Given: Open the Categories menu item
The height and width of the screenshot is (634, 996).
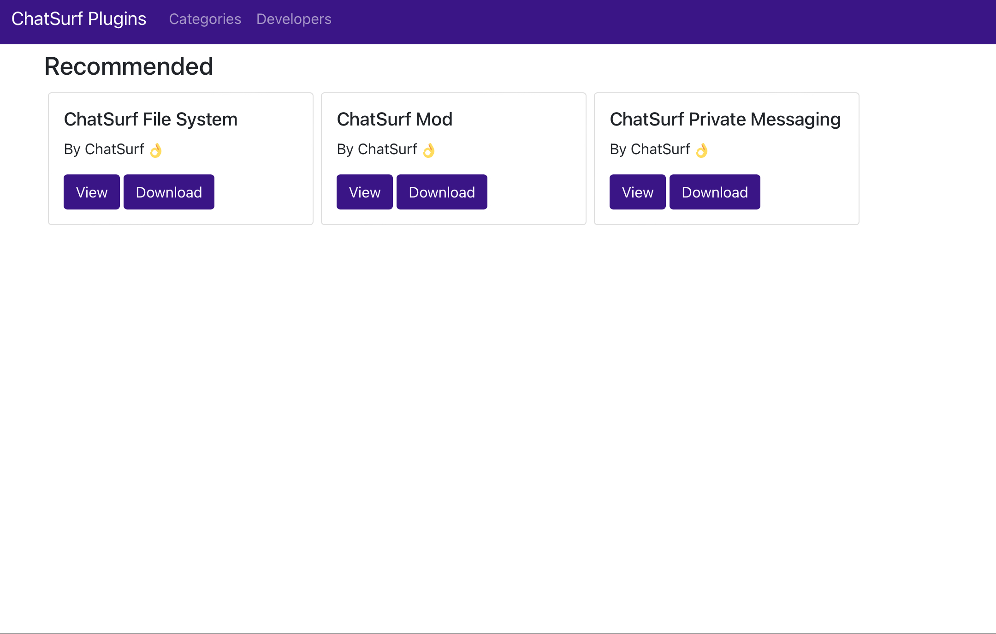Looking at the screenshot, I should point(205,19).
